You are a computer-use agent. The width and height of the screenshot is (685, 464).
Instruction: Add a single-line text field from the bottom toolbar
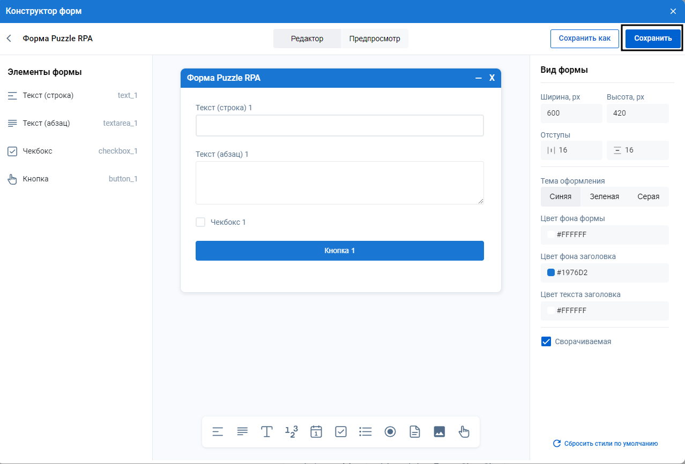point(218,432)
